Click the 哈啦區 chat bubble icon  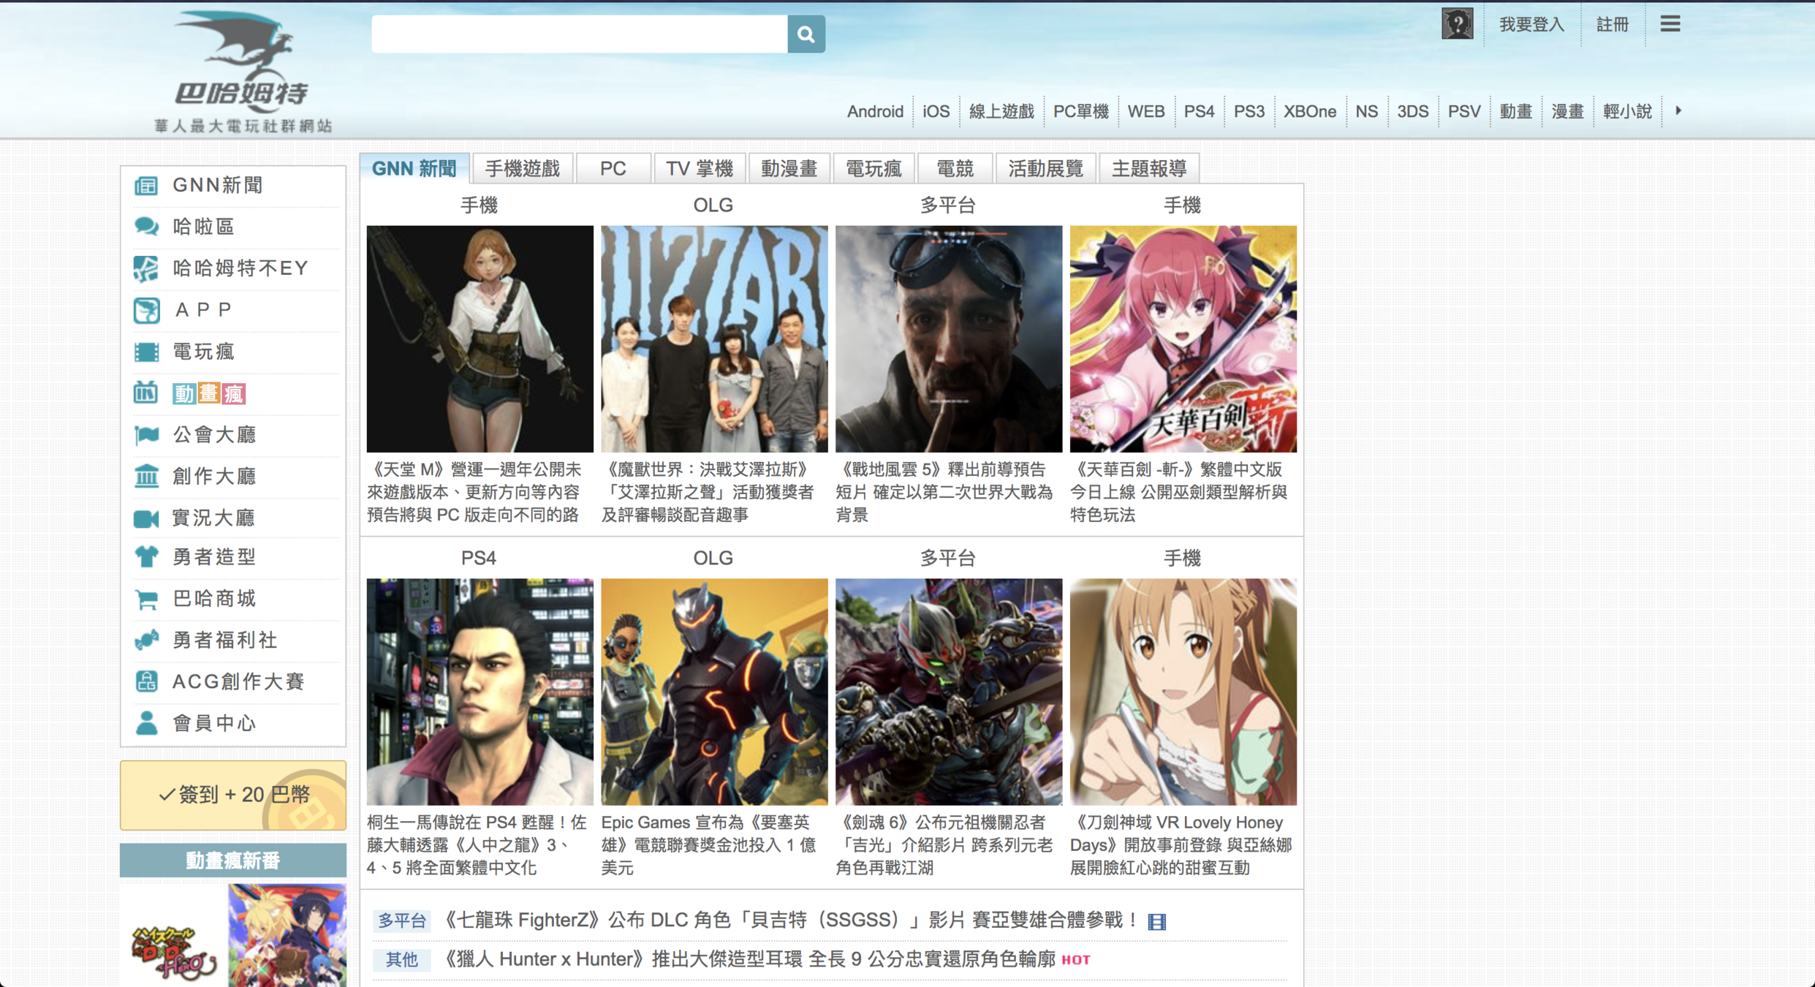coord(146,227)
